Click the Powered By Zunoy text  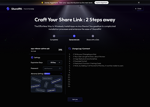point(29,9)
